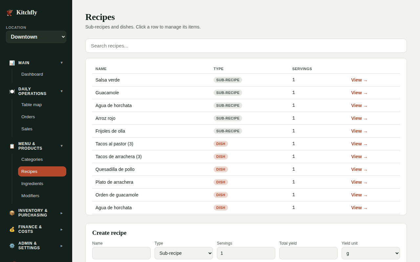420x262 pixels.
Task: Click the Admin & Settings gear icon
Action: click(x=12, y=246)
